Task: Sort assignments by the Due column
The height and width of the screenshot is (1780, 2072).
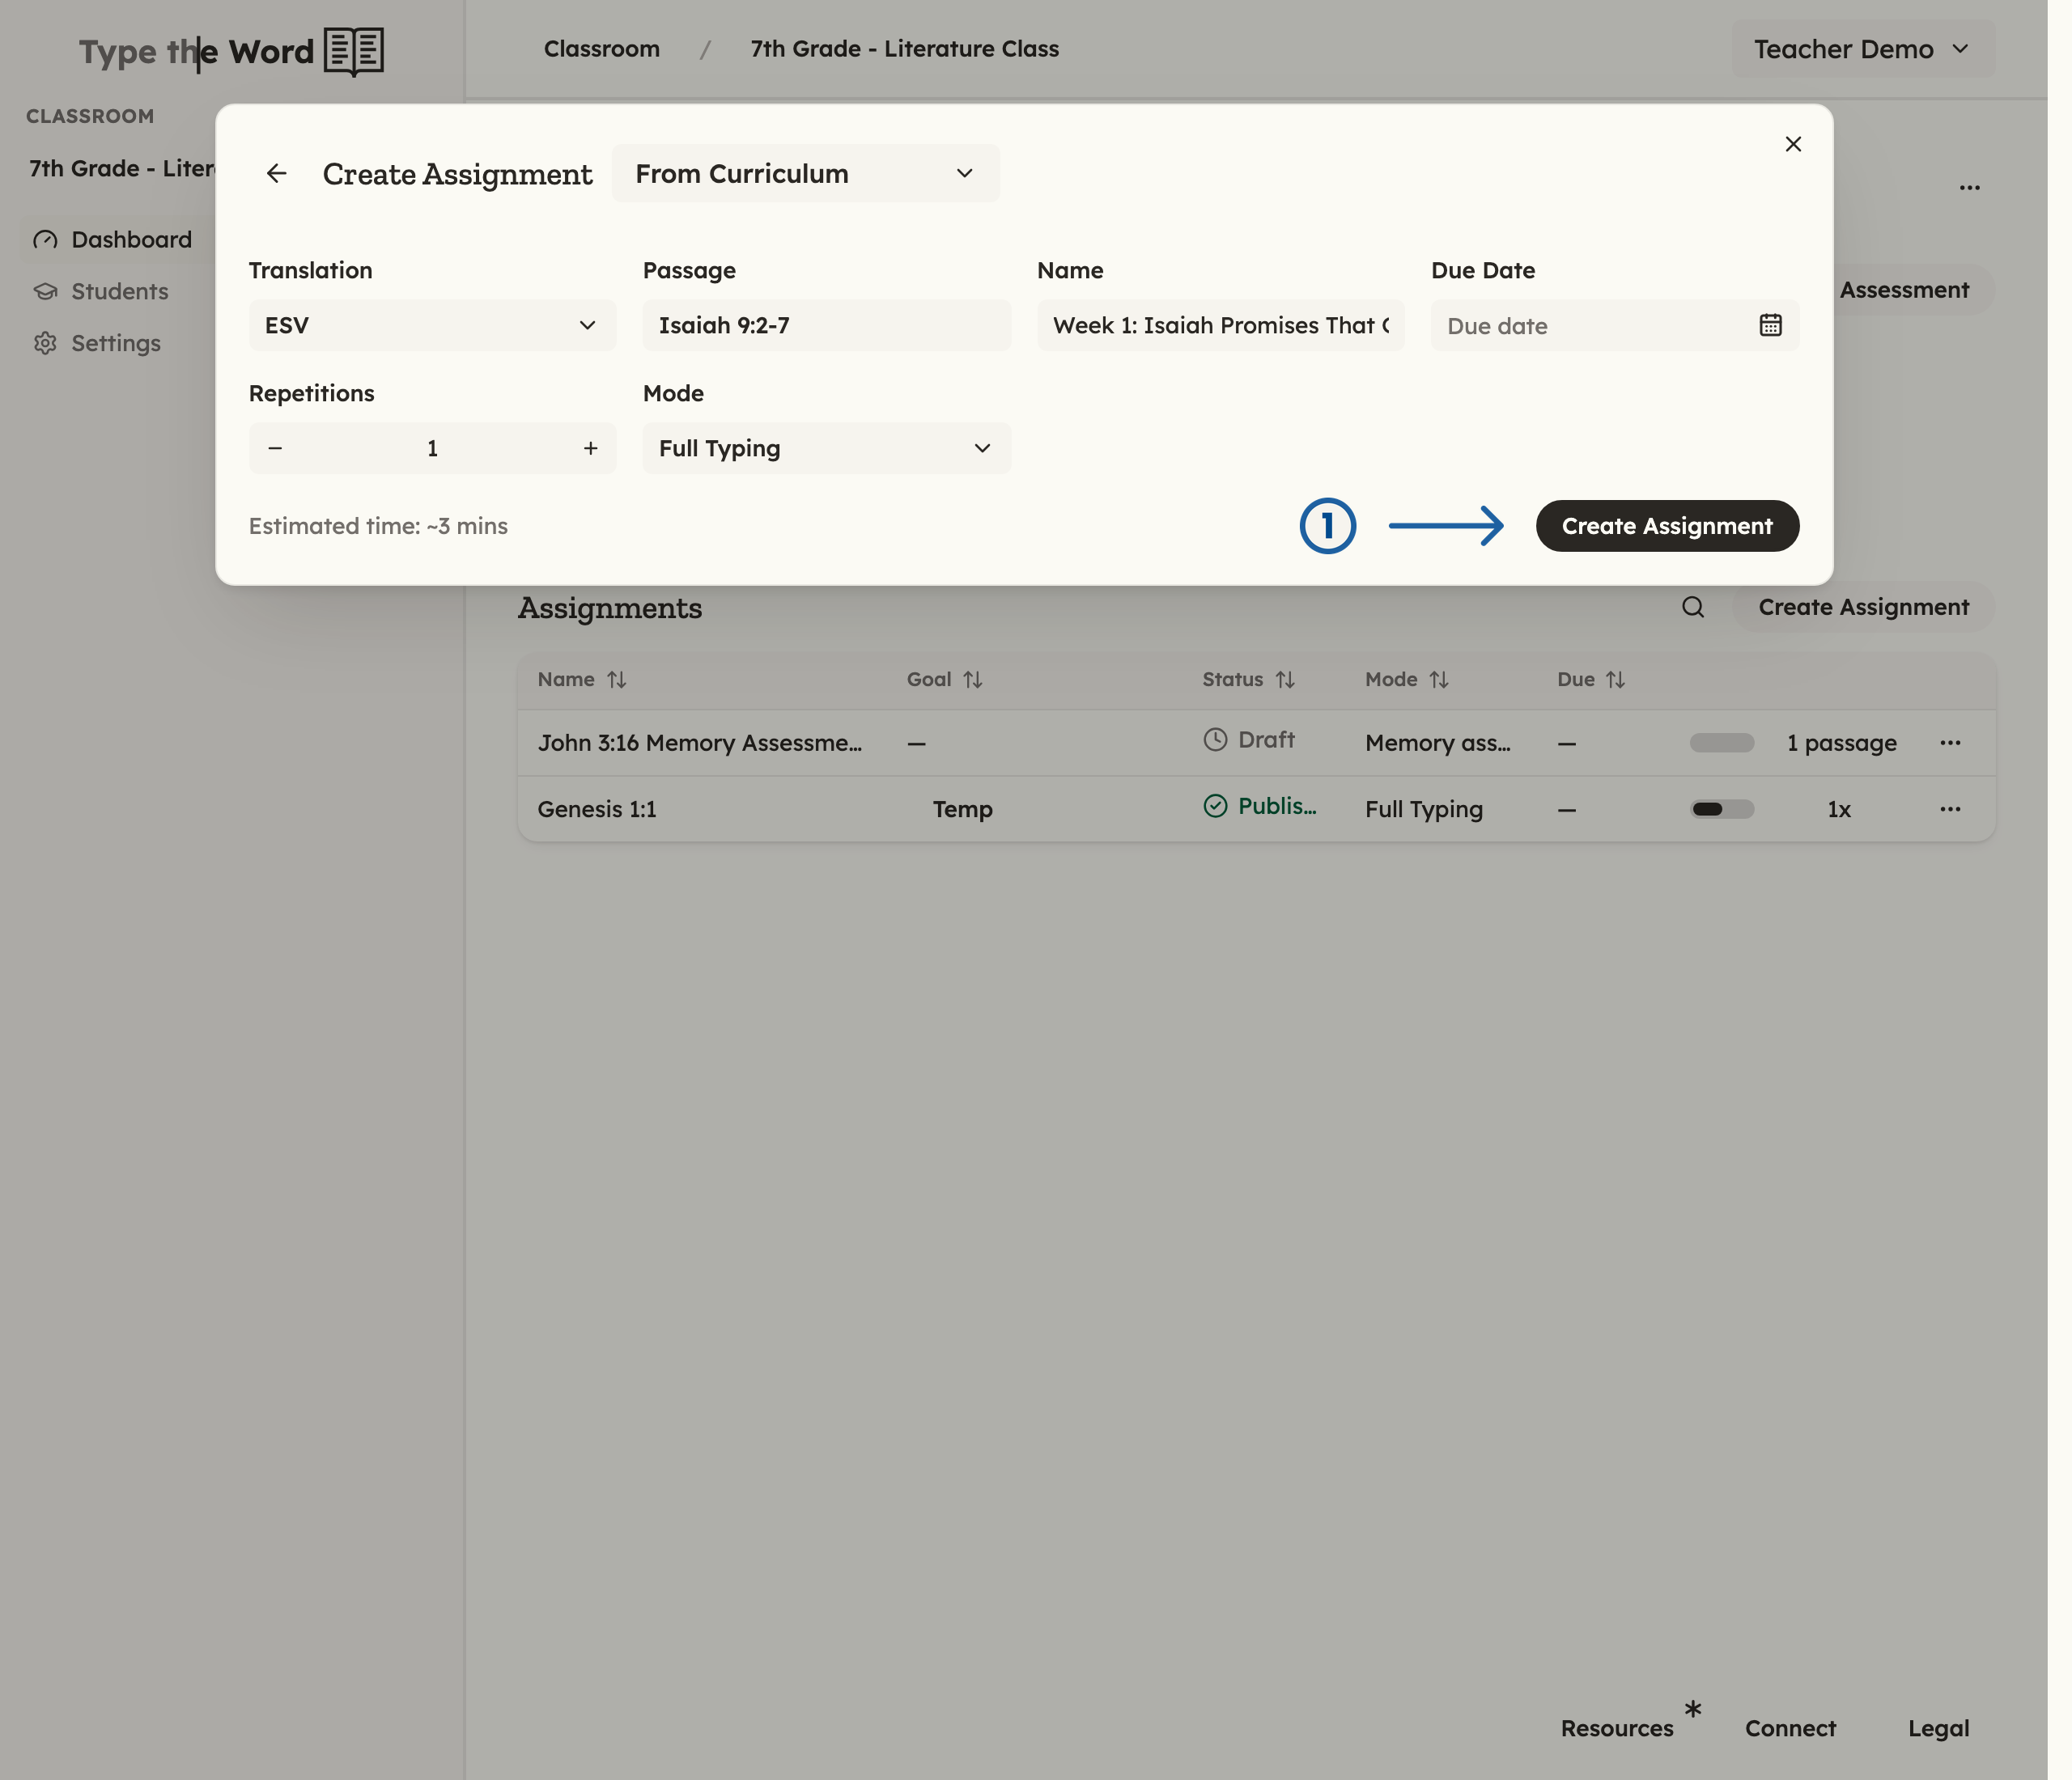Action: tap(1590, 680)
